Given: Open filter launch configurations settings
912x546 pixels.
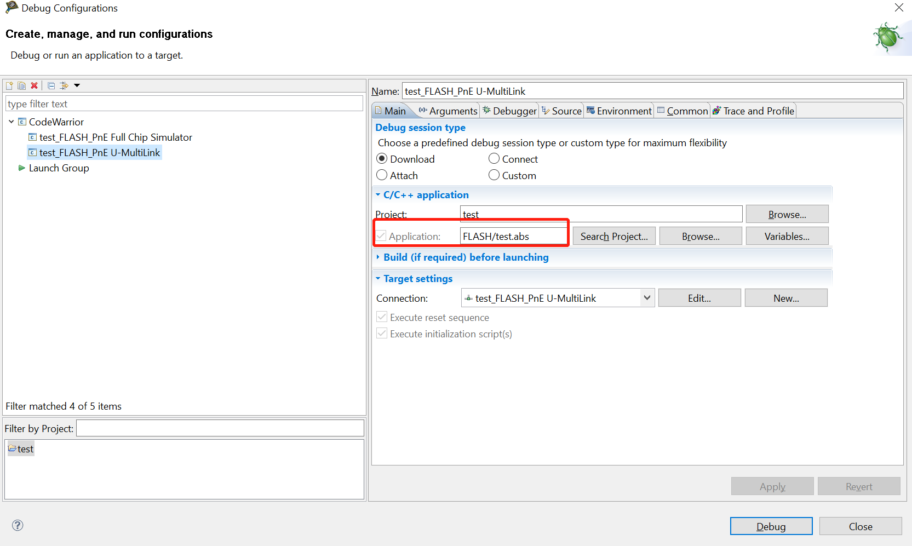Looking at the screenshot, I should [64, 85].
